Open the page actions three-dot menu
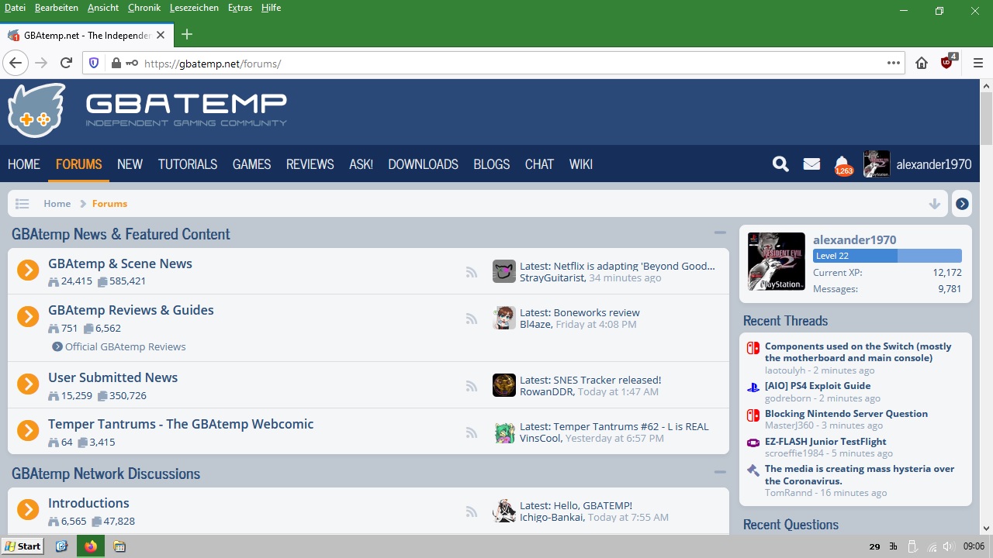Viewport: 993px width, 558px height. [894, 63]
